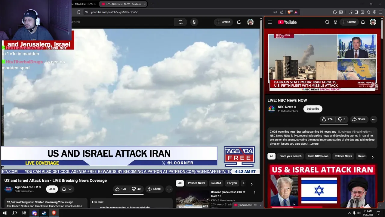Toggle the browser sidebar panel icon
Viewport: 385px width, 217px height.
356,12
